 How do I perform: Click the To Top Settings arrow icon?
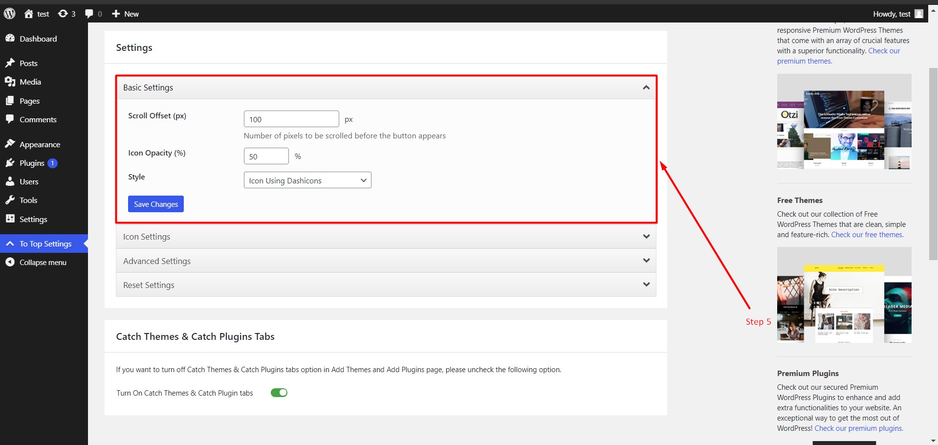[10, 243]
